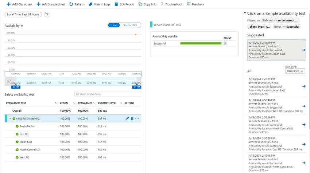The width and height of the screenshot is (310, 173).
Task: Open more actions for serverlessnotes-test
Action: [137, 118]
